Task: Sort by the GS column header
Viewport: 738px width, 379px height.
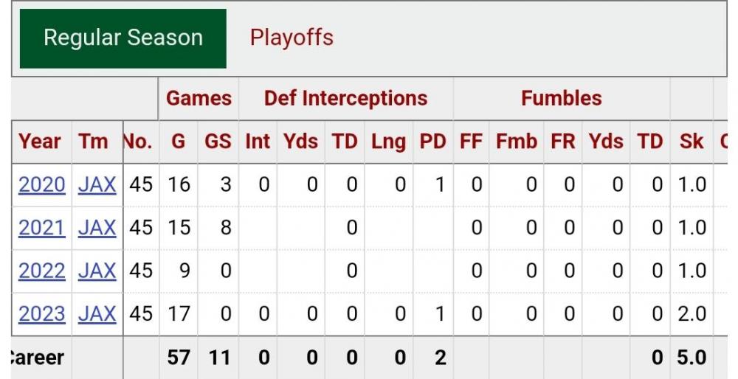Action: pyautogui.click(x=218, y=141)
